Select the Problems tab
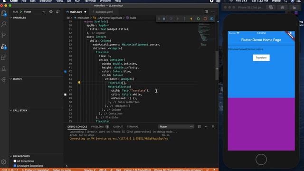This screenshot has height=171, width=304. 97,127
